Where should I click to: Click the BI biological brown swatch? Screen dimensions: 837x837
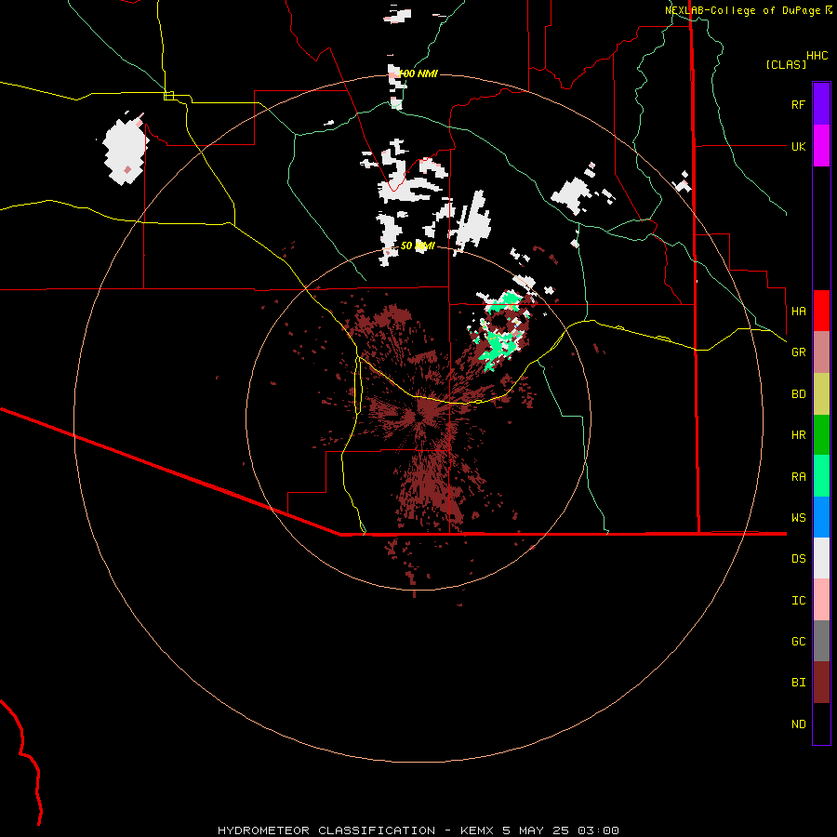point(821,683)
